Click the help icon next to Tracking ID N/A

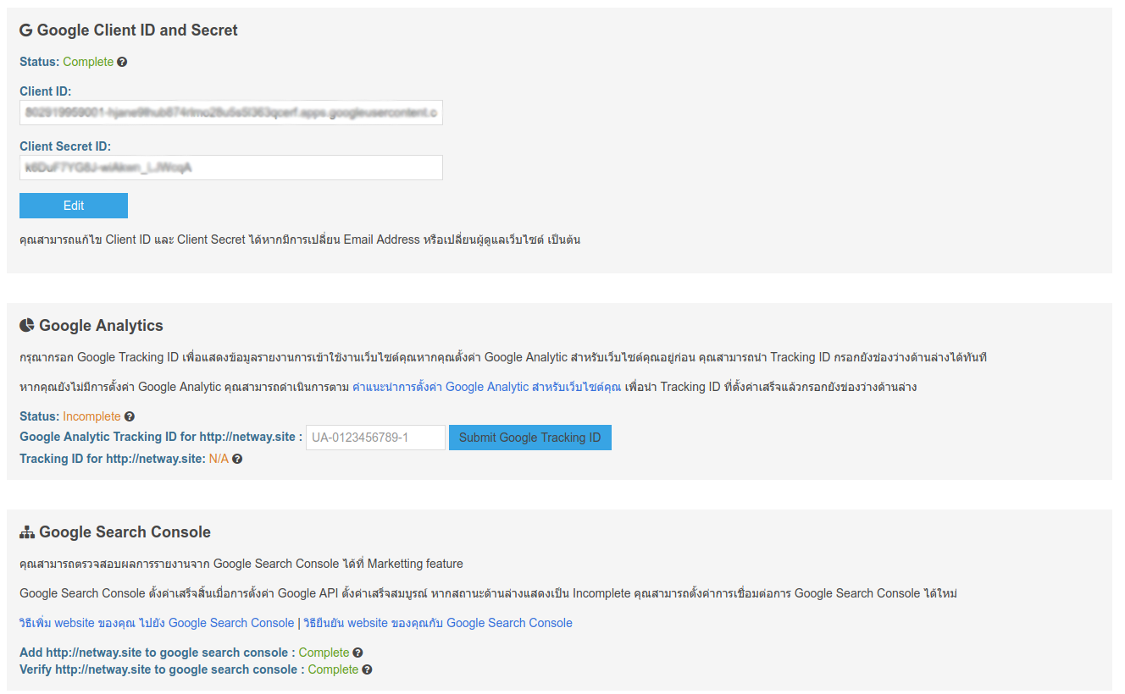pyautogui.click(x=238, y=459)
